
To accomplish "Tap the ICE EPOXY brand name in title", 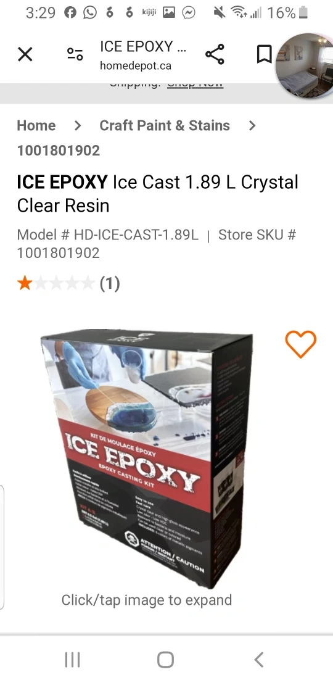I will tap(62, 182).
